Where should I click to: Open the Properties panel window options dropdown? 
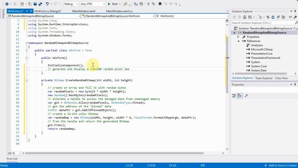291,84
